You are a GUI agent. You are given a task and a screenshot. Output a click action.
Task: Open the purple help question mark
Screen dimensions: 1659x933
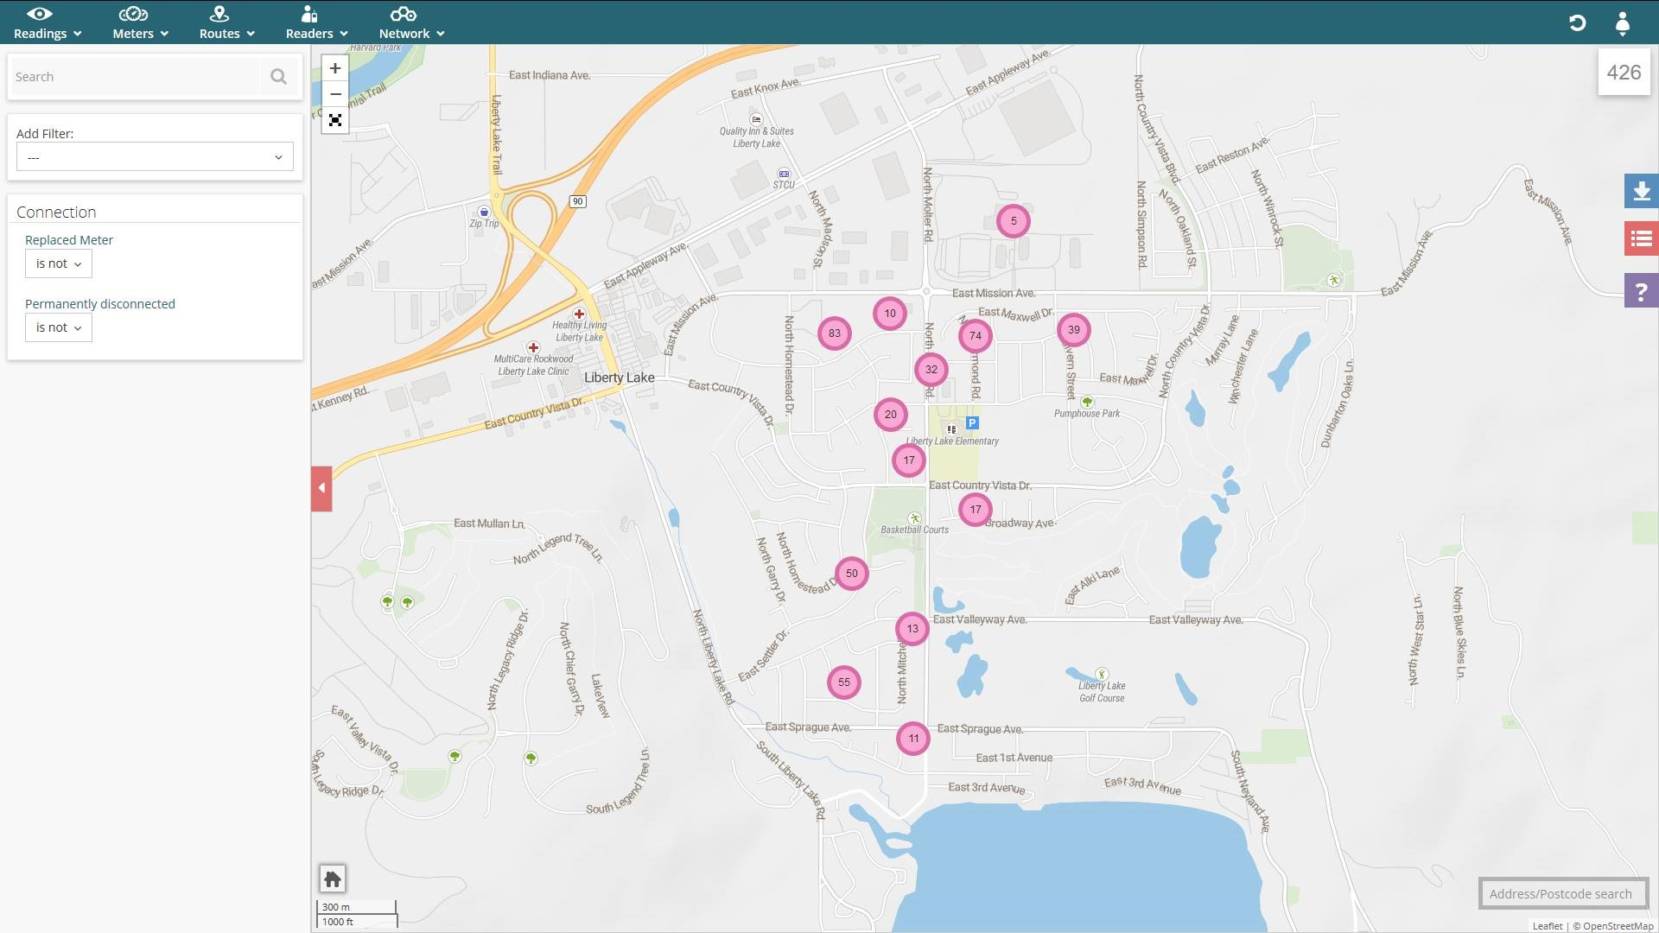[x=1641, y=291]
